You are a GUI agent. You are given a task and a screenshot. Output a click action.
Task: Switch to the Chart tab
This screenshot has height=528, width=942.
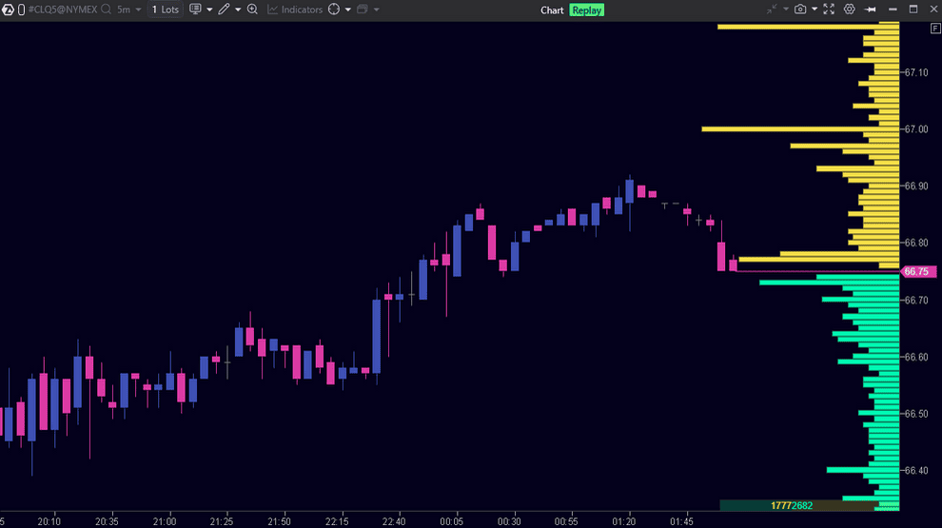click(552, 10)
